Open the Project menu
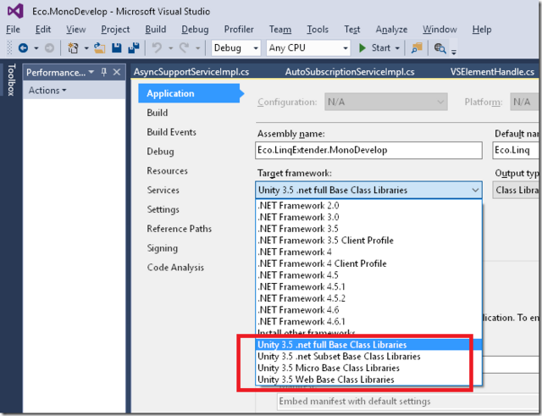This screenshot has height=416, width=542. (x=115, y=30)
